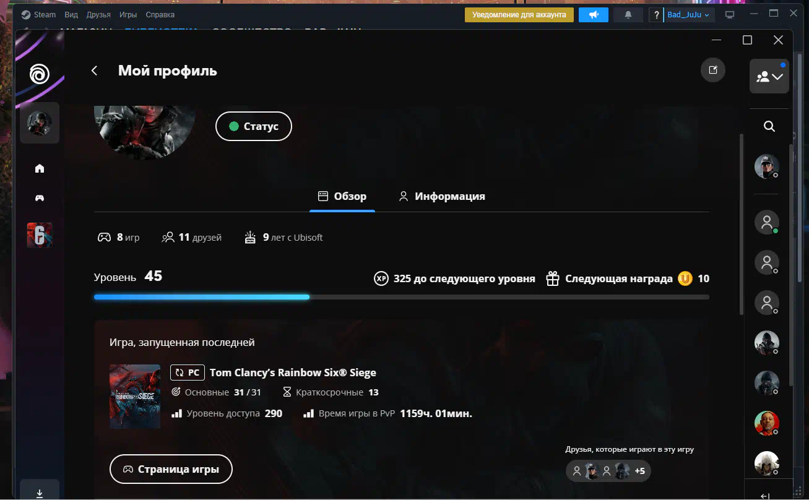Screen dimensions: 809x500
Task: Click the Краткосрочные 13 stat
Action: 331,392
